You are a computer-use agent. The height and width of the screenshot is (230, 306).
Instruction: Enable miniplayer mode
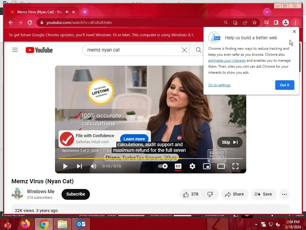(x=207, y=166)
